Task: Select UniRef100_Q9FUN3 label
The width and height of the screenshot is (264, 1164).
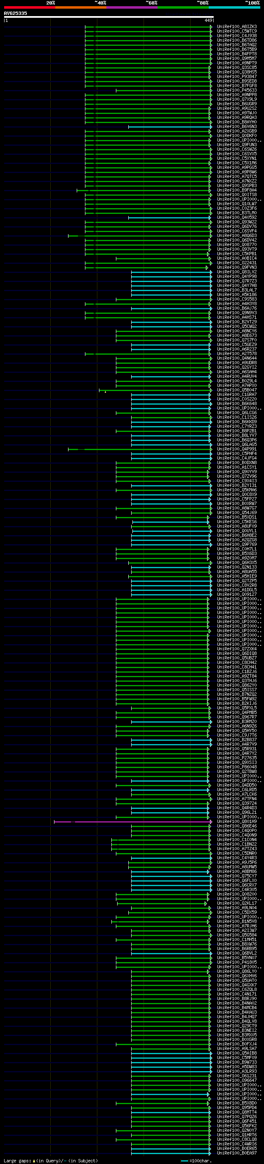Action: tap(236, 145)
